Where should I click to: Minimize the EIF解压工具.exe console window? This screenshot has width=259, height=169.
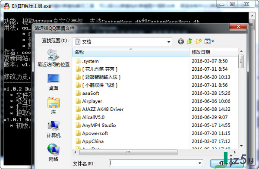coord(222,4)
